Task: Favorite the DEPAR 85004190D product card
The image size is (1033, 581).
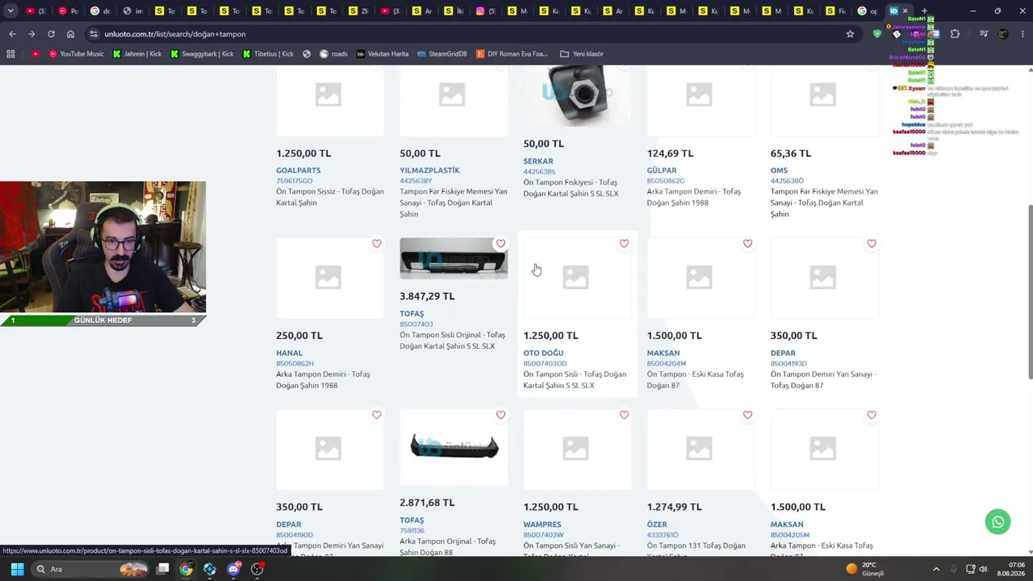Action: [377, 415]
